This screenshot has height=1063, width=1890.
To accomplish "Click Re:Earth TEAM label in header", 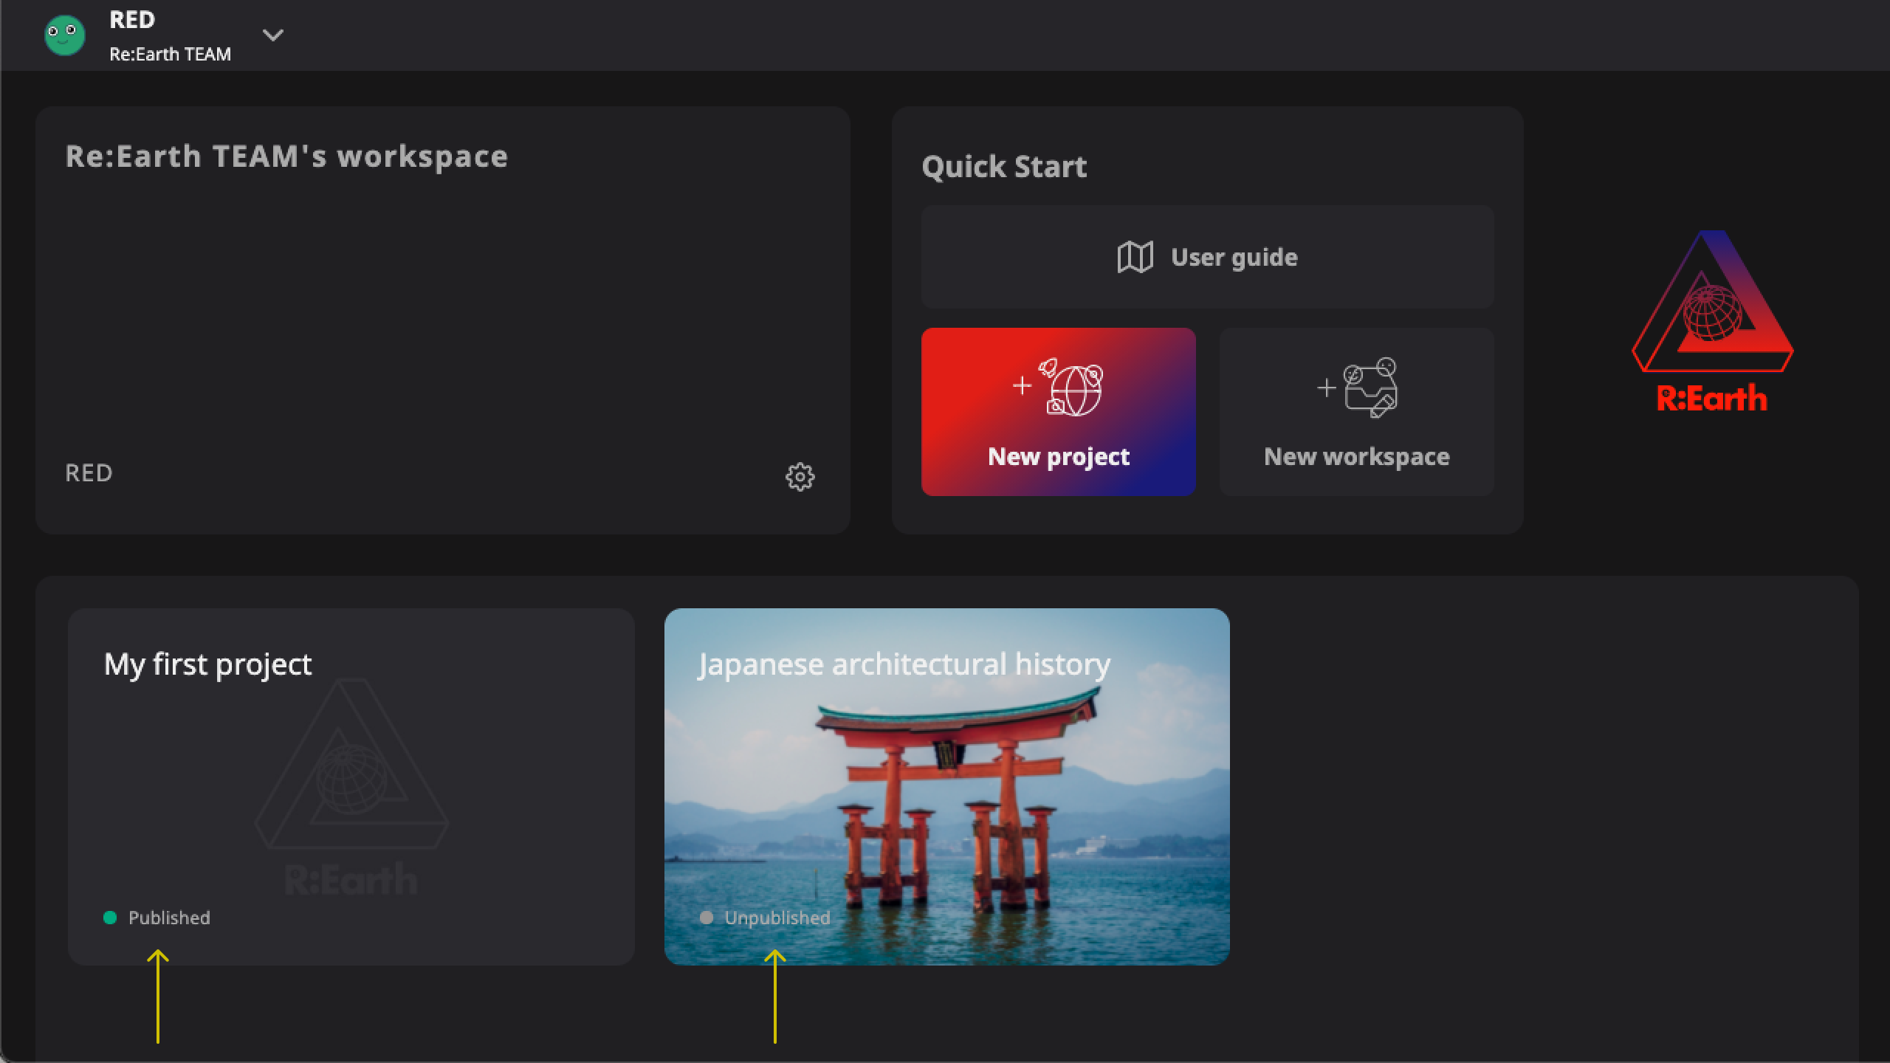I will click(170, 54).
